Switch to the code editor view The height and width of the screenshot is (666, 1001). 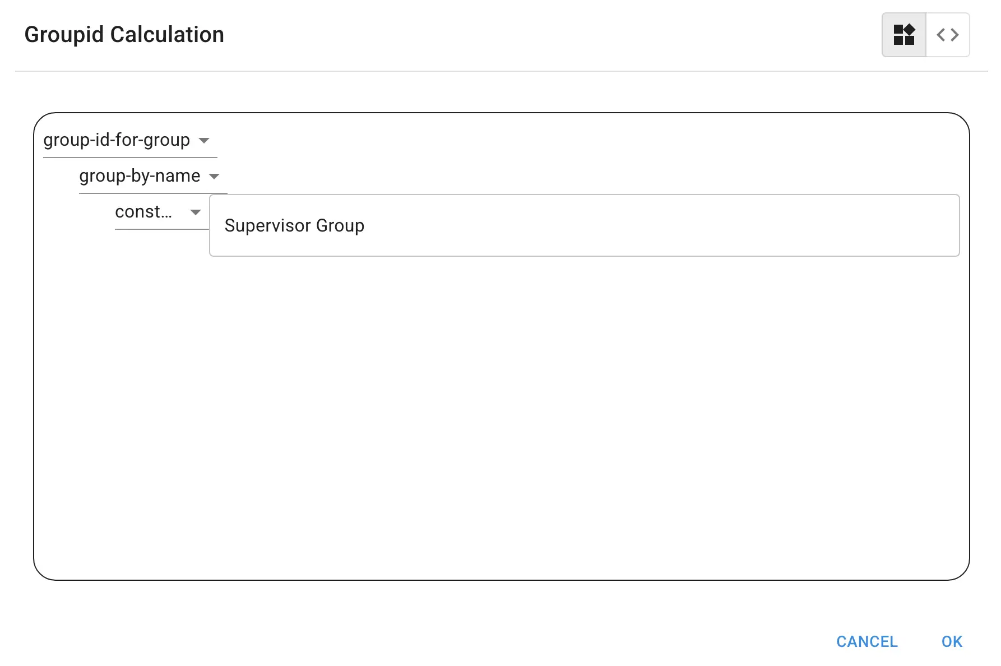click(948, 35)
